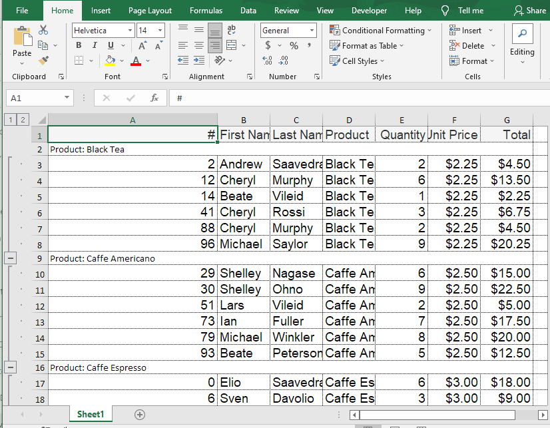Click the yellow Fill Color swatch
Viewport: 550px width, 428px height.
[x=111, y=61]
